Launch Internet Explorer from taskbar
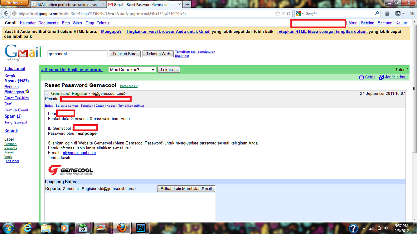Image resolution: width=417 pixels, height=234 pixels. click(28, 227)
